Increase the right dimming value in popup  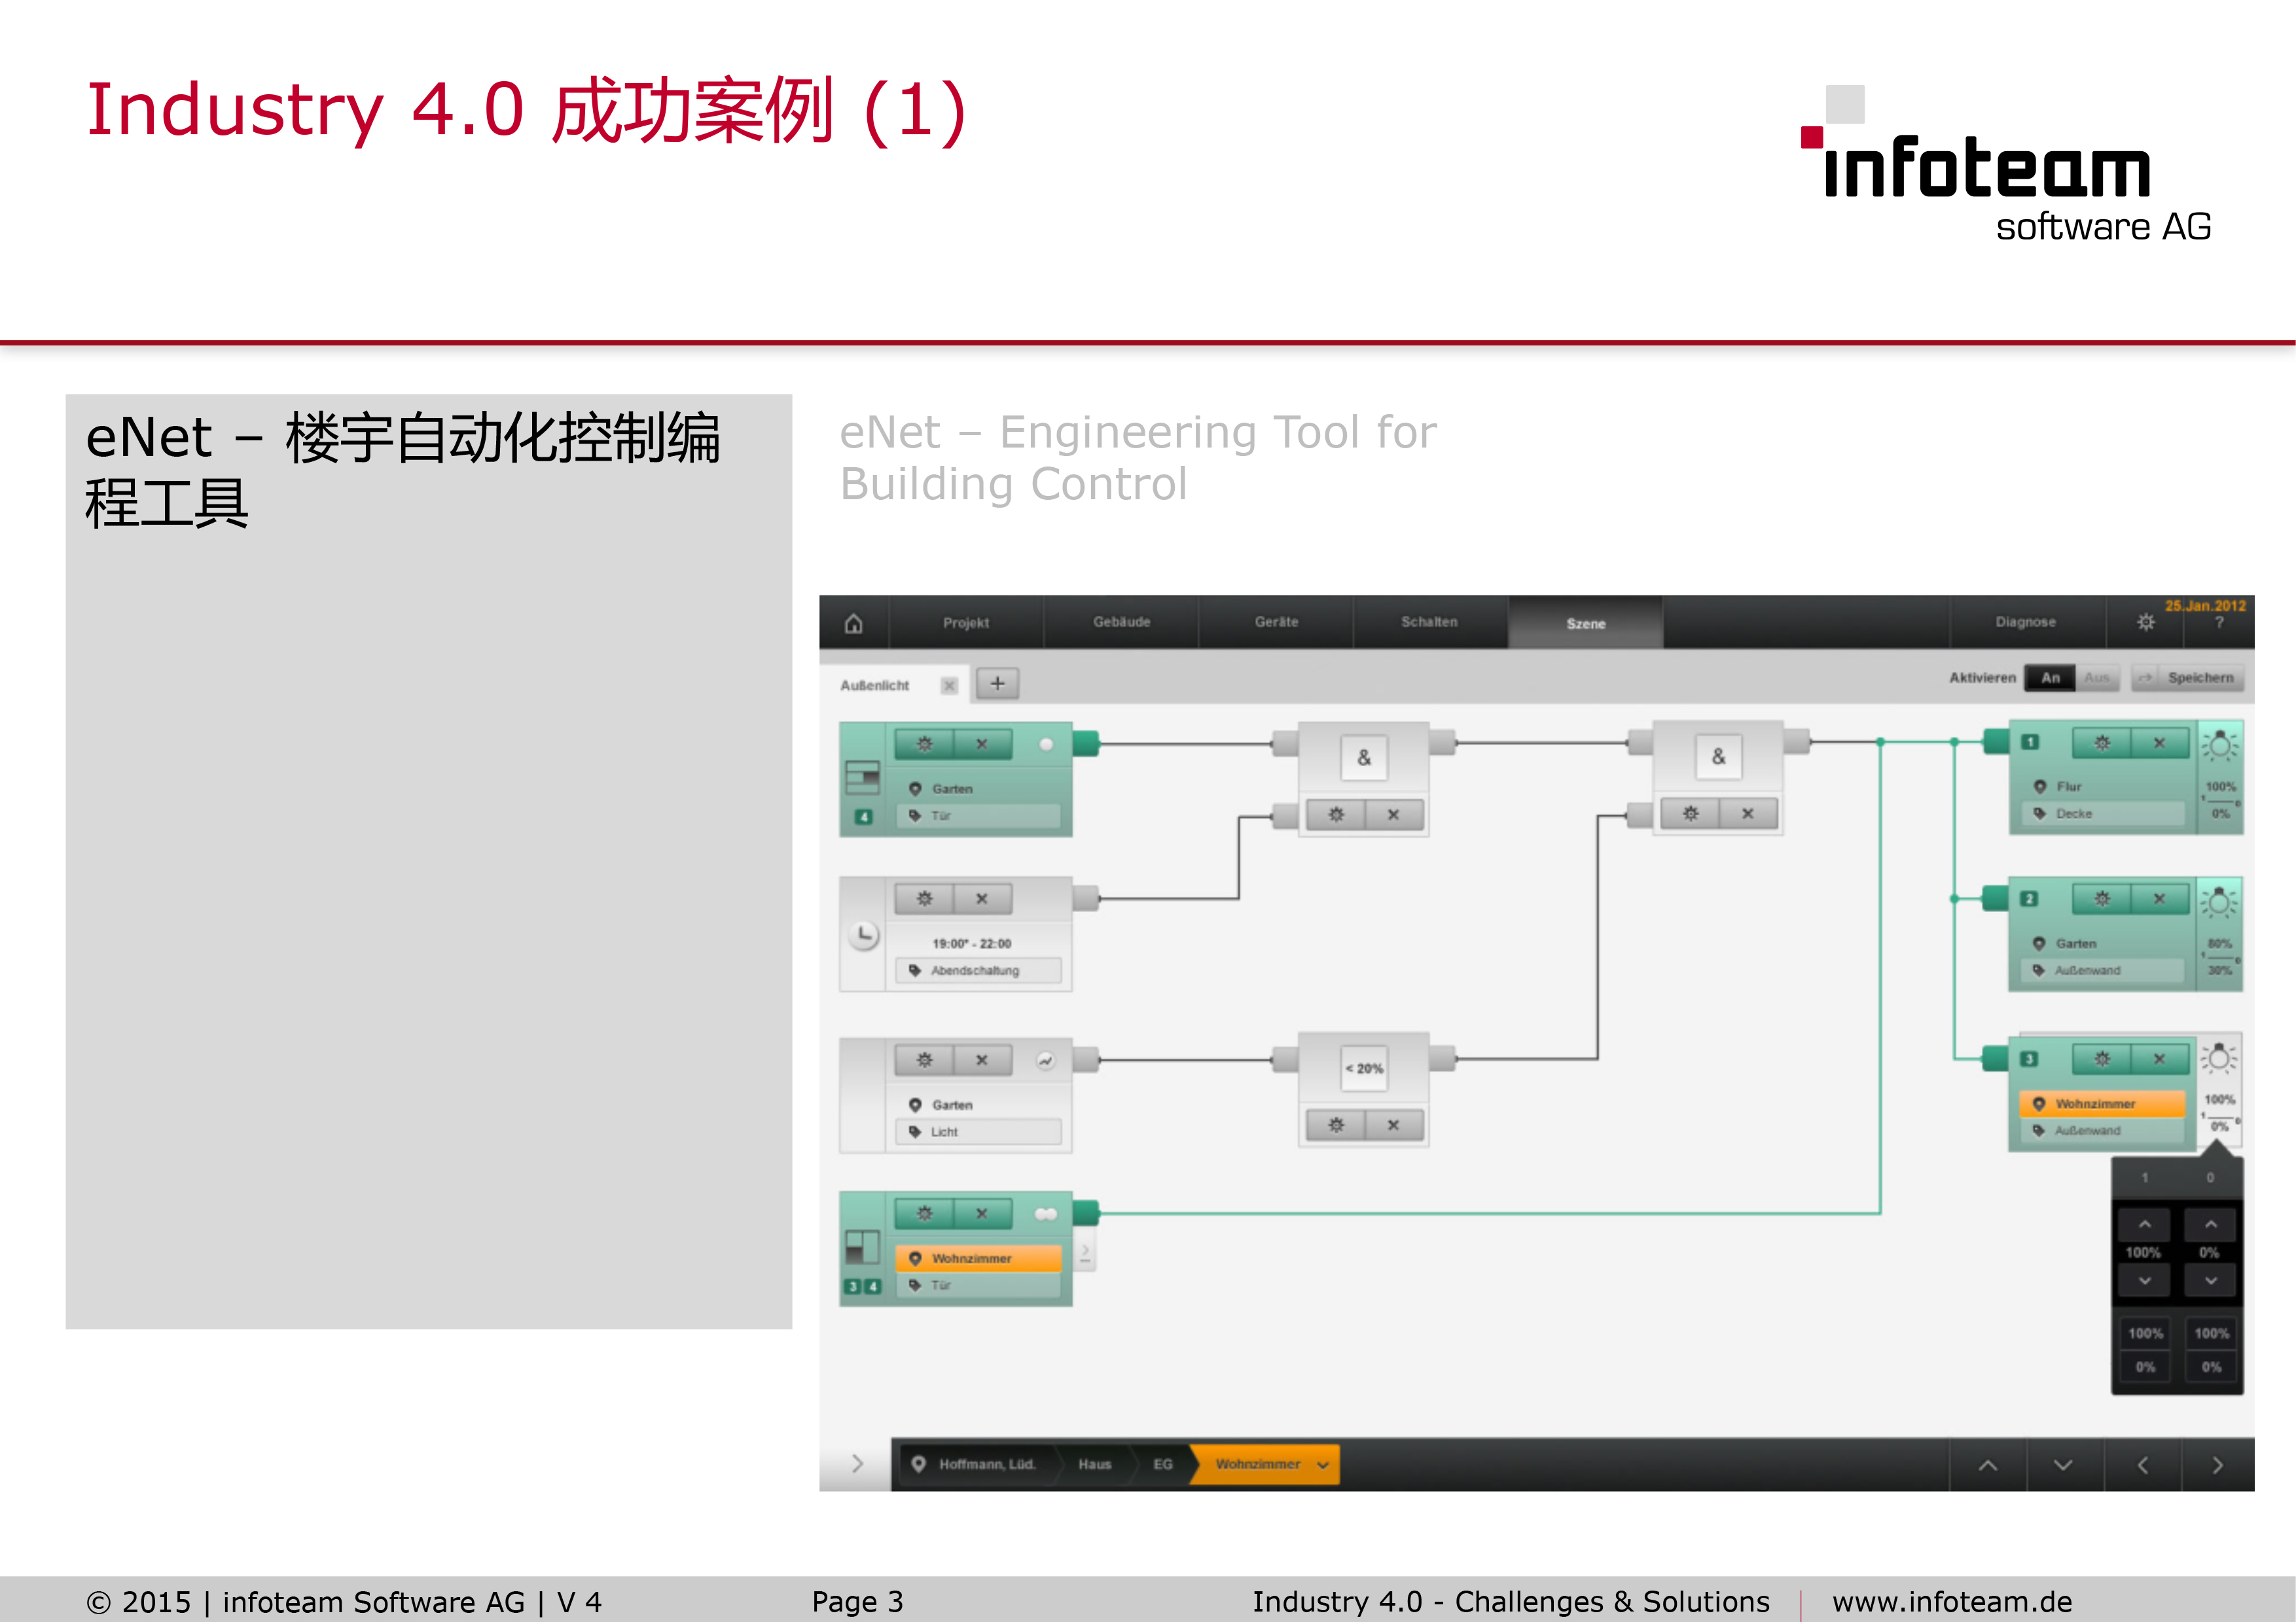[2210, 1224]
